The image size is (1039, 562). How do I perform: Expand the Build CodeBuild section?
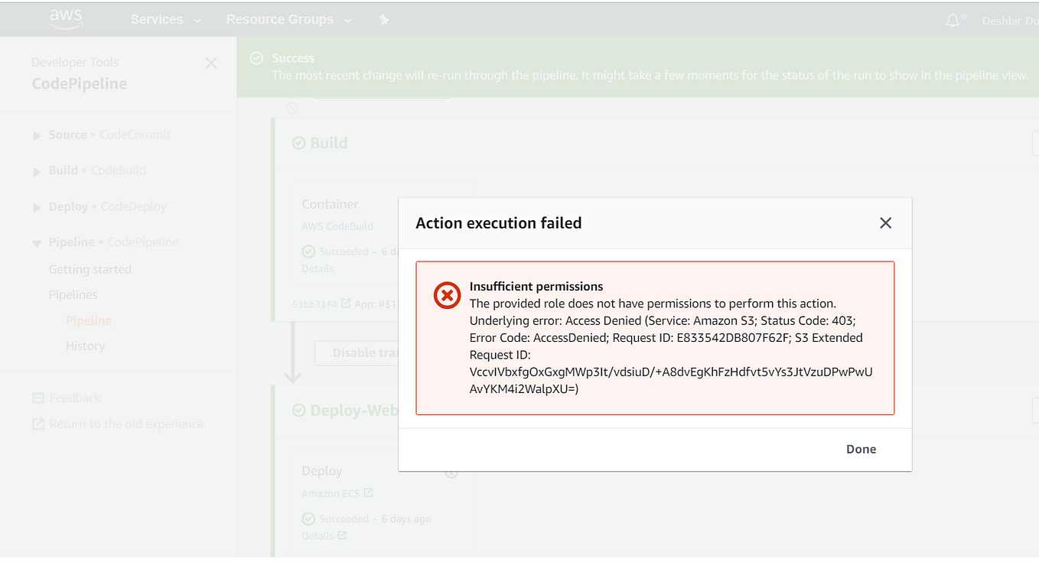coord(37,172)
